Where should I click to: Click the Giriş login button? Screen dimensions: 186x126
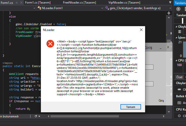point(161,101)
